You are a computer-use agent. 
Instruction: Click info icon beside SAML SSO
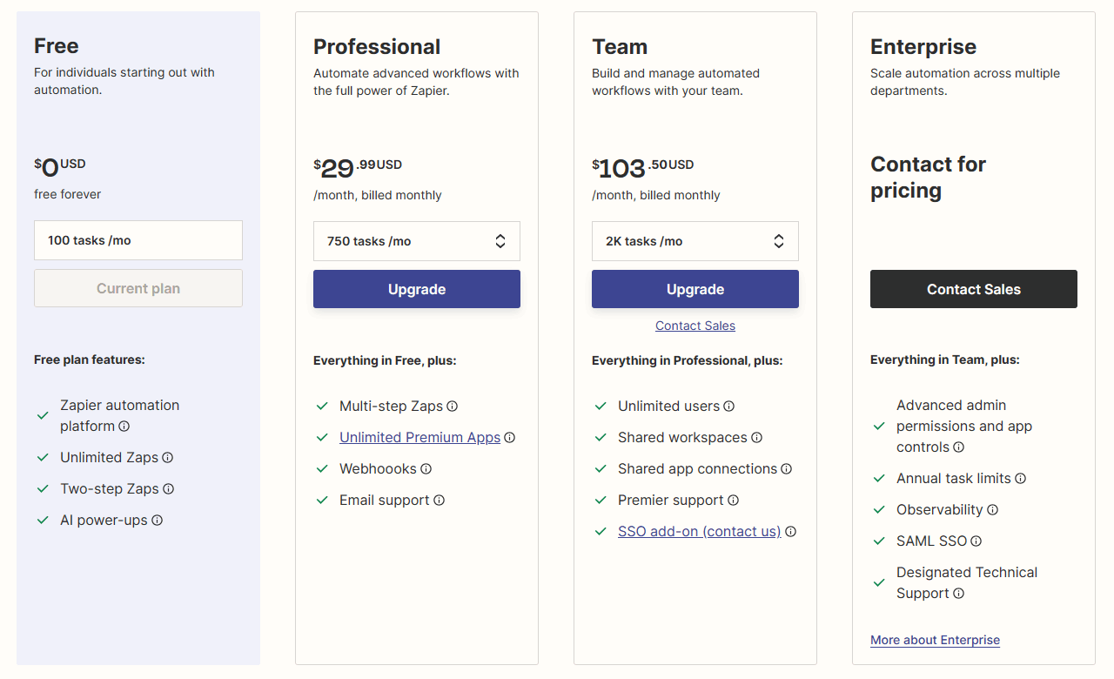click(976, 541)
